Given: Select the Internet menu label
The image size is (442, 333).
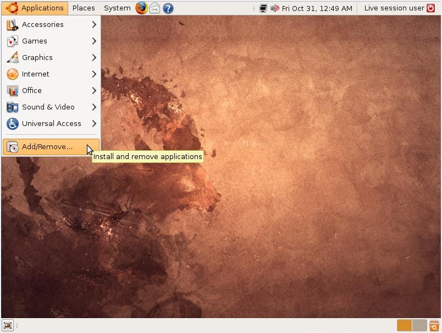Looking at the screenshot, I should click(x=36, y=74).
